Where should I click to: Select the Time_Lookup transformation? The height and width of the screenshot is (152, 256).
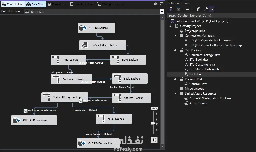pyautogui.click(x=68, y=60)
